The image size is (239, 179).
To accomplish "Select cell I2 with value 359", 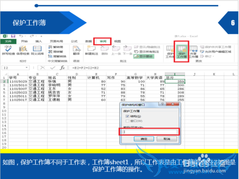I will click(175, 82).
